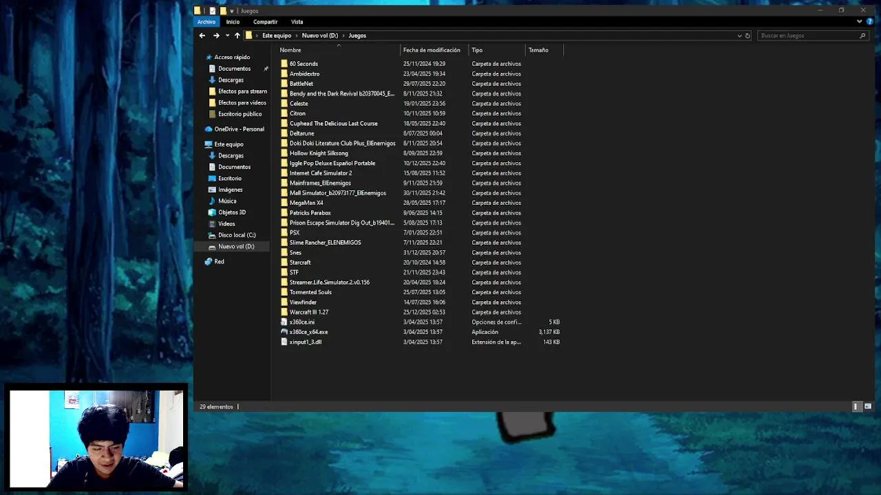Click the webcam overlay thumbnail
This screenshot has width=881, height=495.
(x=96, y=439)
